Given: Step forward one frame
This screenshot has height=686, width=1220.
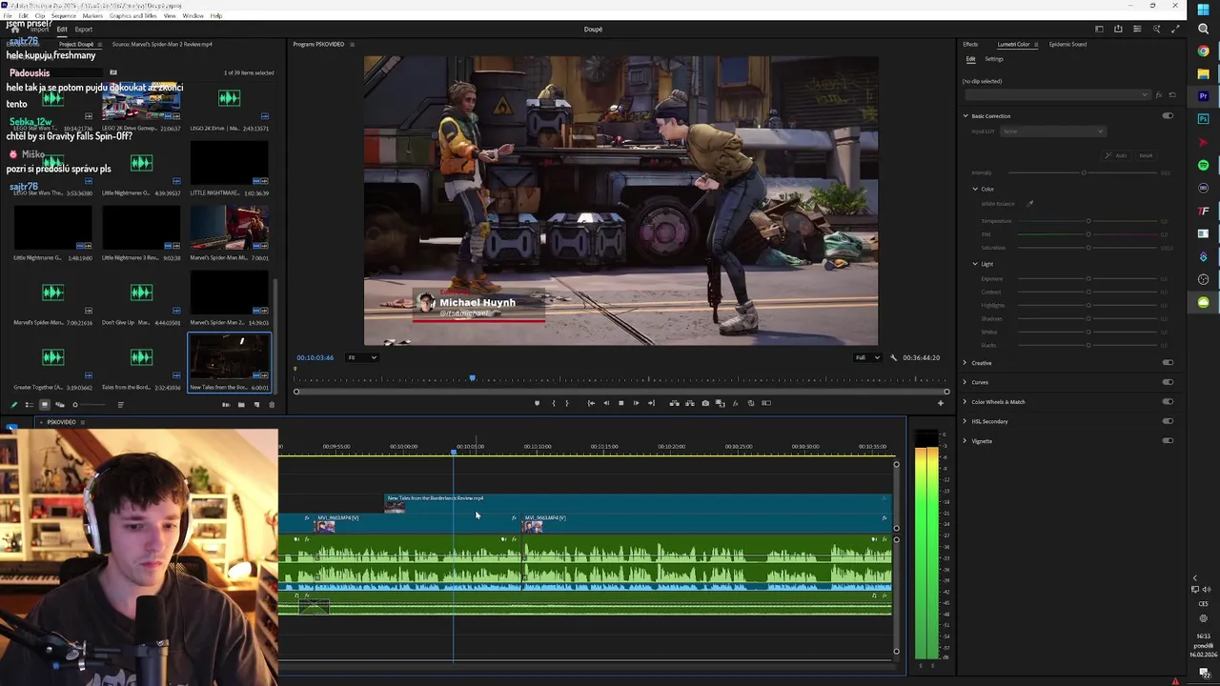Looking at the screenshot, I should (x=637, y=403).
